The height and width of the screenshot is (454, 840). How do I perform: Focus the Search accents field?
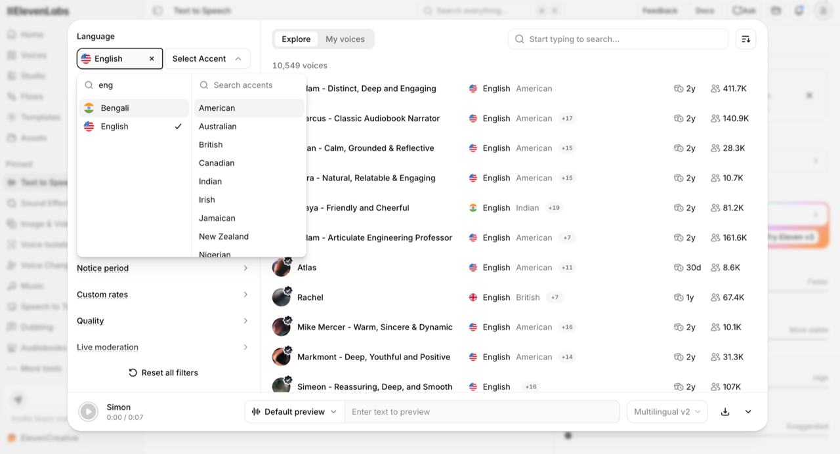[249, 85]
